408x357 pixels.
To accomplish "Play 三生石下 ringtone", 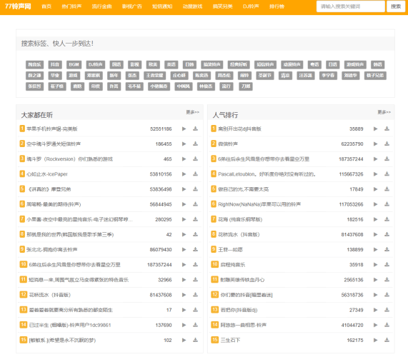I will (x=375, y=340).
